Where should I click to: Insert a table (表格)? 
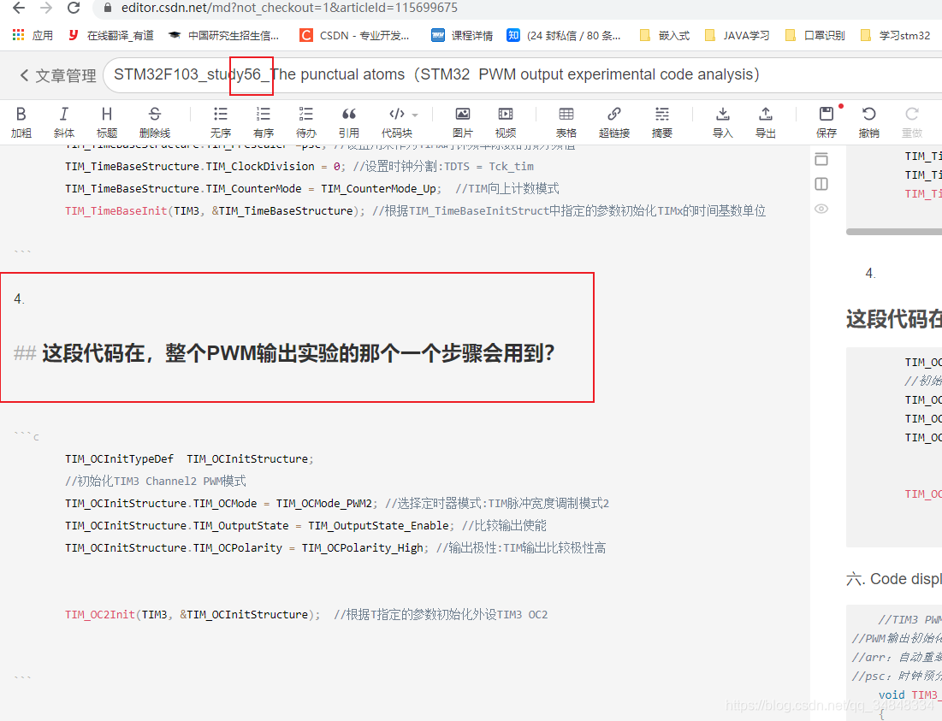(566, 121)
